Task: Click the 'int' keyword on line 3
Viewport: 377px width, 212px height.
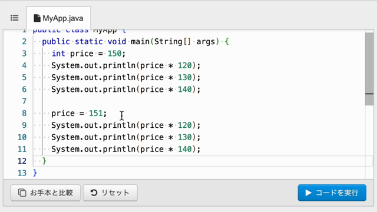Action: pos(58,54)
